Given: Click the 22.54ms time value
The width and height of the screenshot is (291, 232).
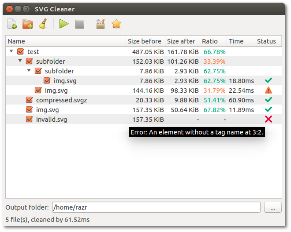Looking at the screenshot, I should [241, 91].
